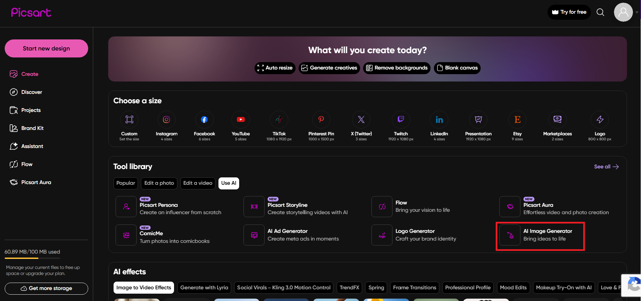Click the Remove backgrounds button

click(397, 68)
